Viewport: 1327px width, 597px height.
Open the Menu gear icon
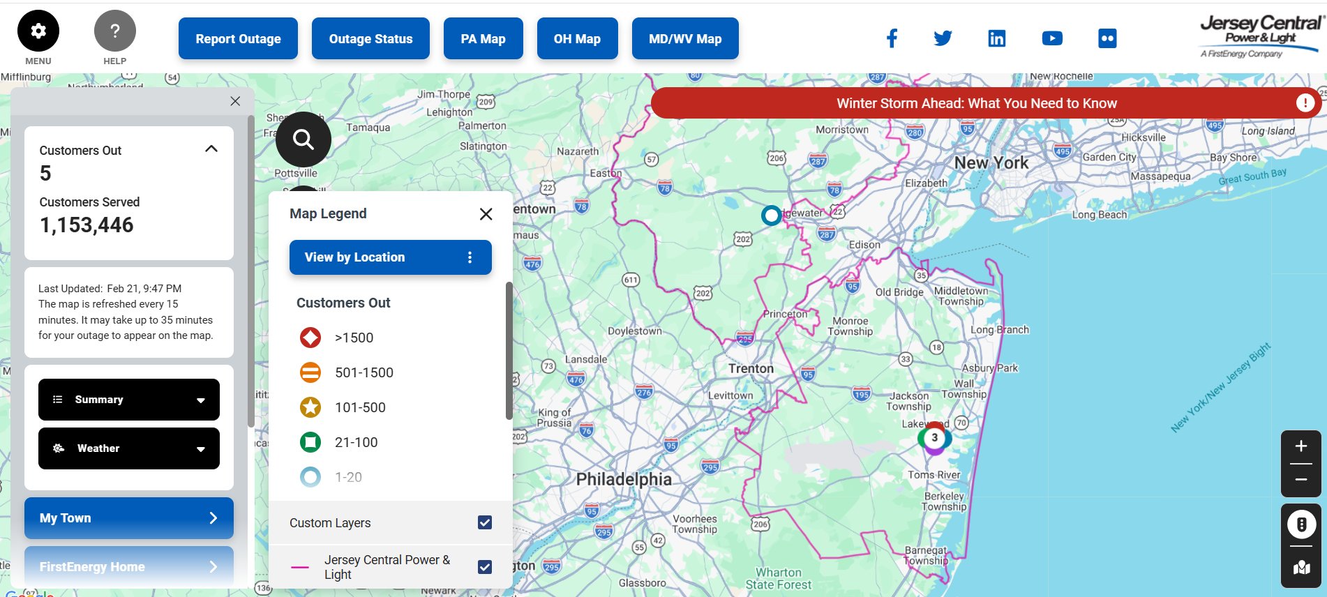pyautogui.click(x=38, y=31)
